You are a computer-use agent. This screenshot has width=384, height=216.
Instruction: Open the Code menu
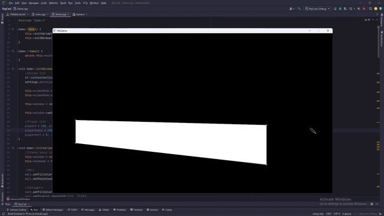pyautogui.click(x=44, y=3)
